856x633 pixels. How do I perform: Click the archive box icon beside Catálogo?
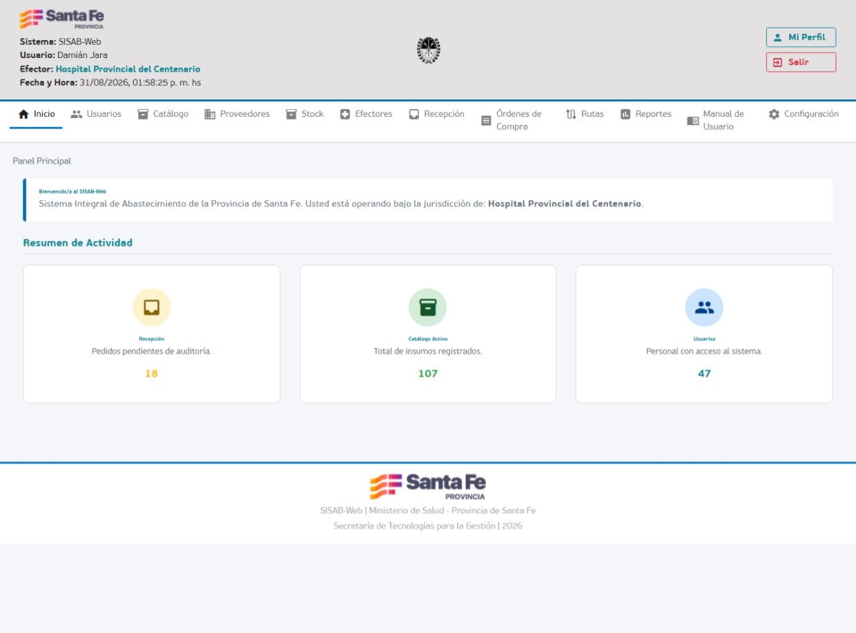(143, 115)
